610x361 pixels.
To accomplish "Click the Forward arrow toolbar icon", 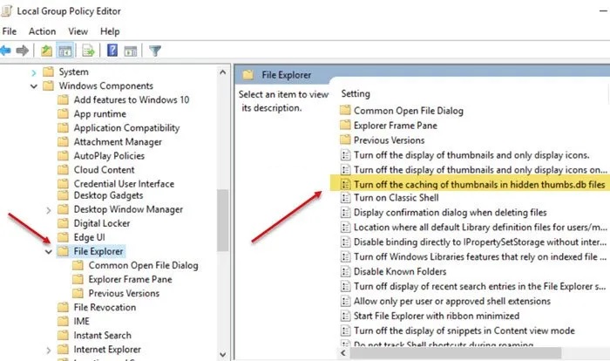I will click(x=23, y=51).
